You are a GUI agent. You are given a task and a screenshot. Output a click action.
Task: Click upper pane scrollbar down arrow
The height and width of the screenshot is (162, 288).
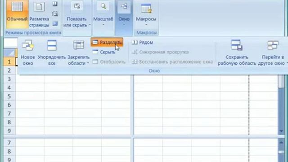coord(281,131)
